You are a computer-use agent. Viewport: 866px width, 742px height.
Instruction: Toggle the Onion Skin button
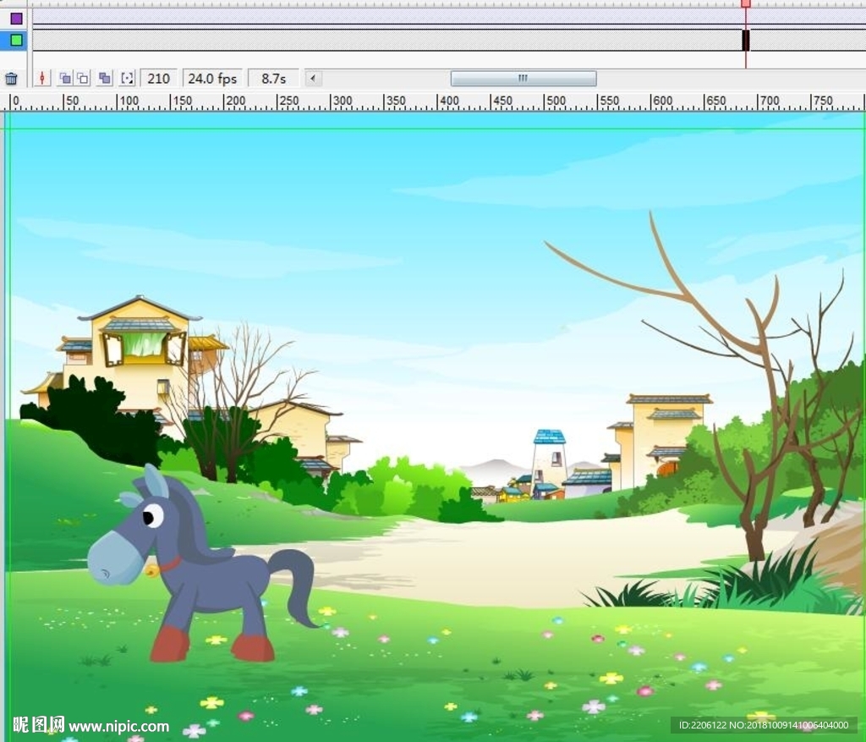tap(65, 79)
